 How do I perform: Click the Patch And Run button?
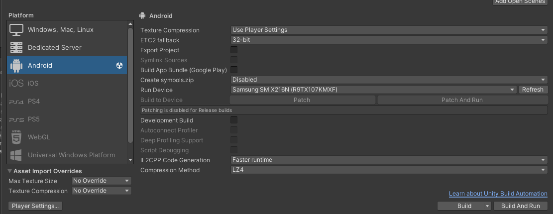click(462, 100)
